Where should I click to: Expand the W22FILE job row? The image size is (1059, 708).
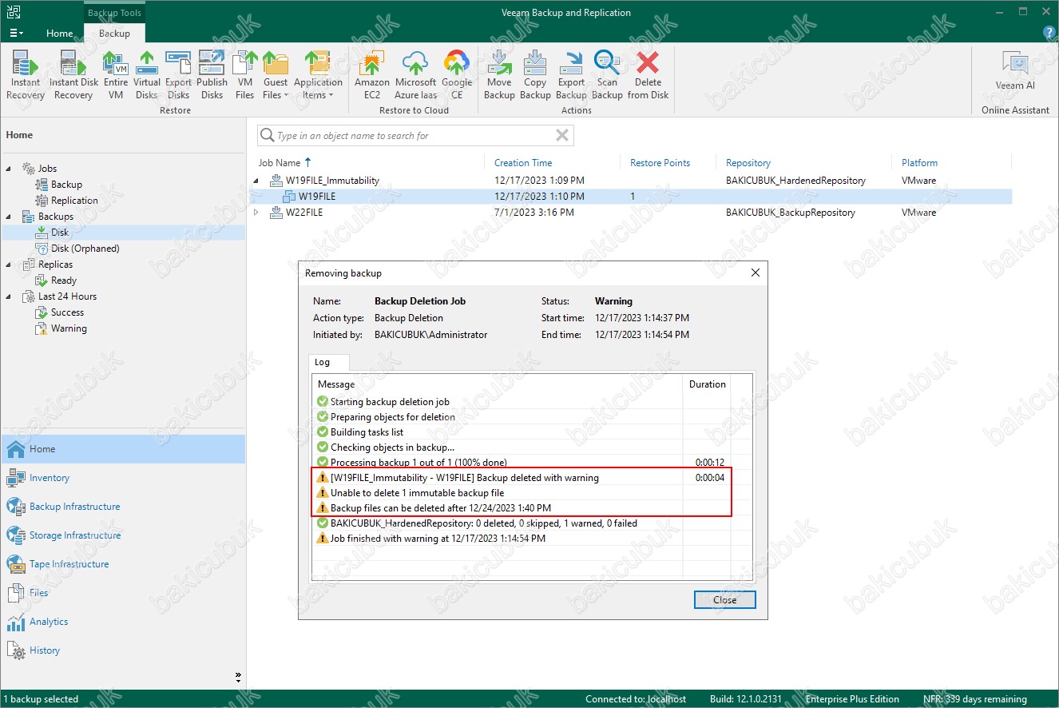tap(256, 213)
